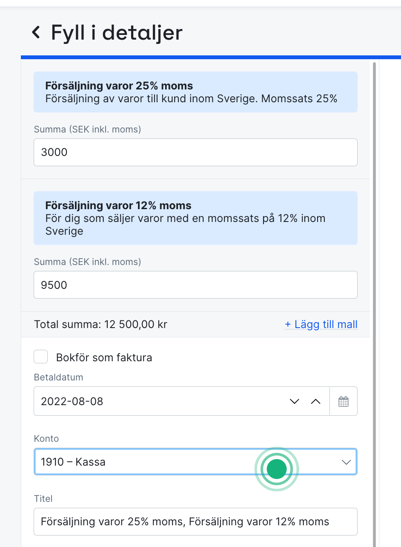401x547 pixels.
Task: Select the "Försäljning varor 25% moms" banner
Action: pyautogui.click(x=195, y=92)
